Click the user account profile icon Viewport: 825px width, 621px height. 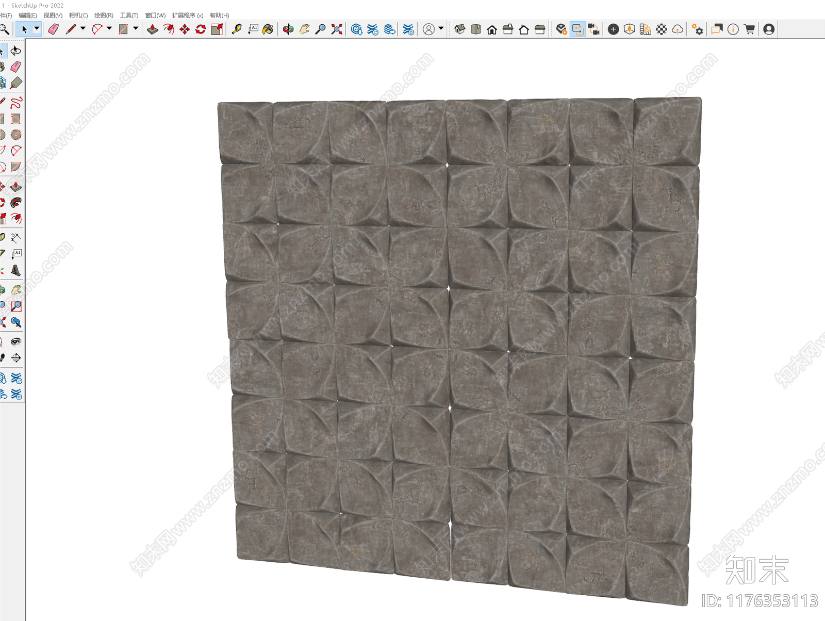(428, 29)
